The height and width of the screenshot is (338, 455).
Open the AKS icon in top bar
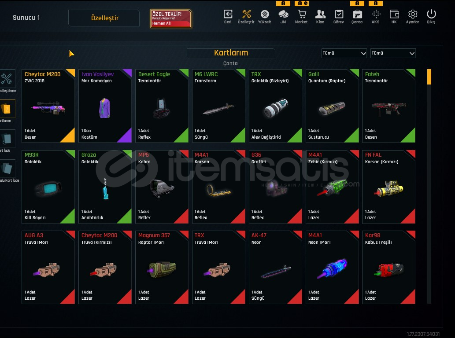click(375, 17)
